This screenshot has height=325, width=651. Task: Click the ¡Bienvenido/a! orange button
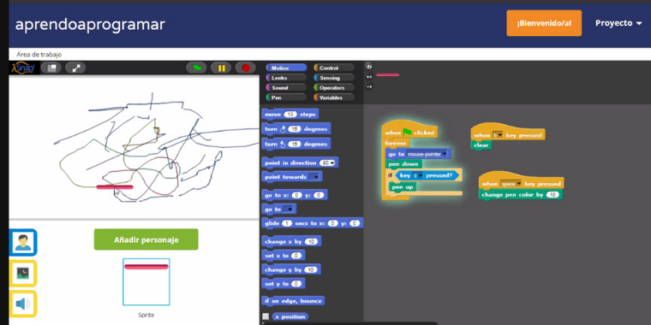(544, 23)
